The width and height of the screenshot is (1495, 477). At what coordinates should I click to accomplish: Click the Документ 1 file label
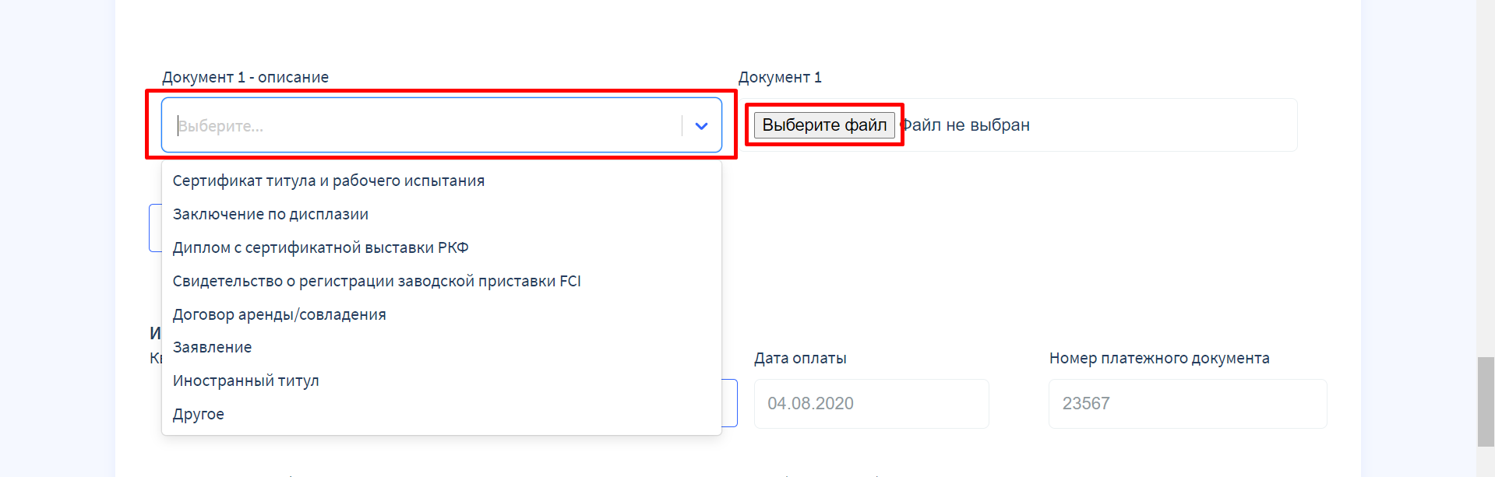779,77
